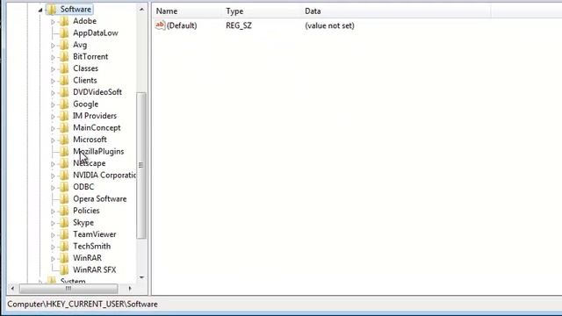562x316 pixels.
Task: Select the DVDVideoSoft key label
Action: tap(97, 92)
